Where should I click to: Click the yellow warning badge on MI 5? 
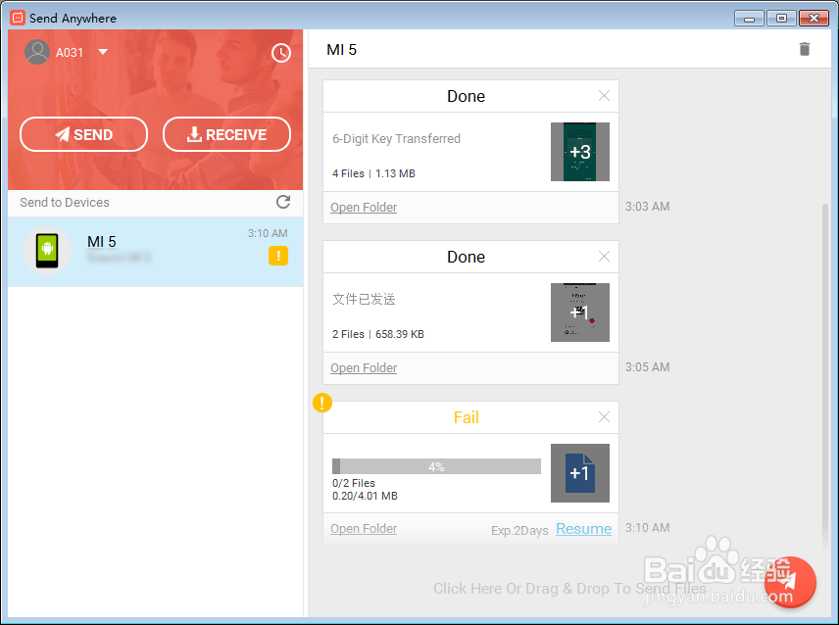point(278,256)
